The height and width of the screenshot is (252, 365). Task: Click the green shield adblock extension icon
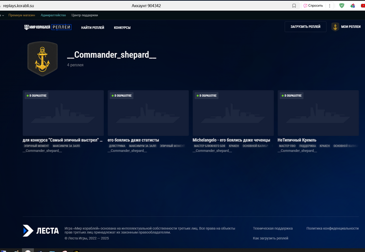pyautogui.click(x=341, y=5)
